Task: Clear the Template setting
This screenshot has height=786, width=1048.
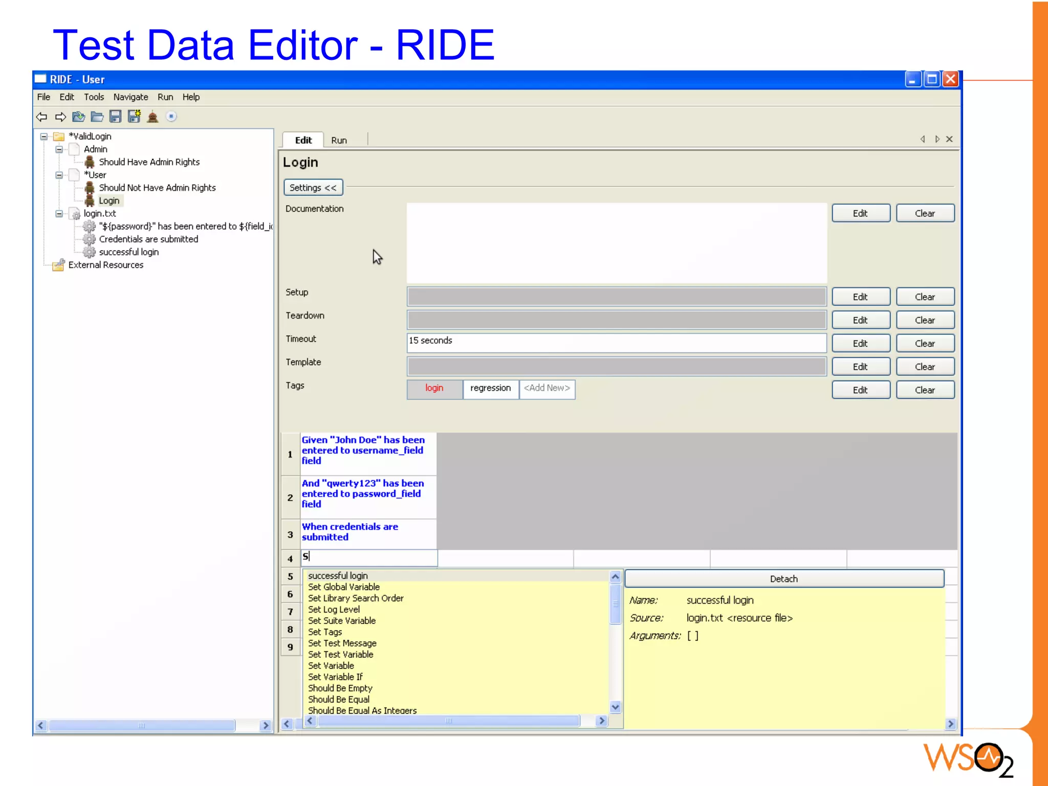Action: (925, 367)
